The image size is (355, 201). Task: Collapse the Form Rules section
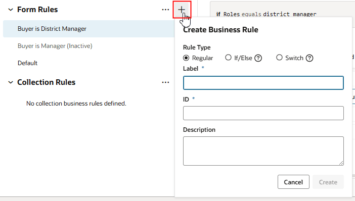11,10
